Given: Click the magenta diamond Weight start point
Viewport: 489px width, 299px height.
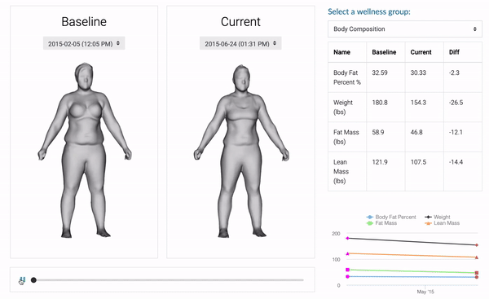Looking at the screenshot, I should 348,238.
